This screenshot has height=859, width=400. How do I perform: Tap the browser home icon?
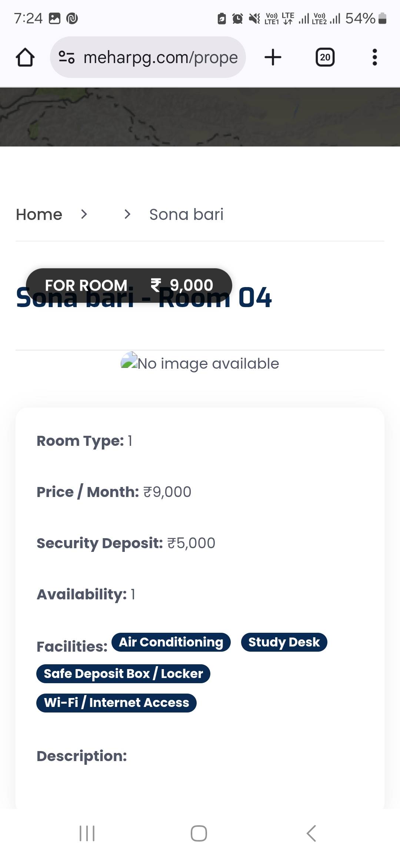pos(25,57)
